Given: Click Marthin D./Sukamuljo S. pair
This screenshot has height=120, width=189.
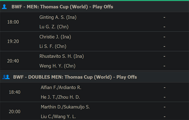Looking at the screenshot, I should click(x=65, y=107).
